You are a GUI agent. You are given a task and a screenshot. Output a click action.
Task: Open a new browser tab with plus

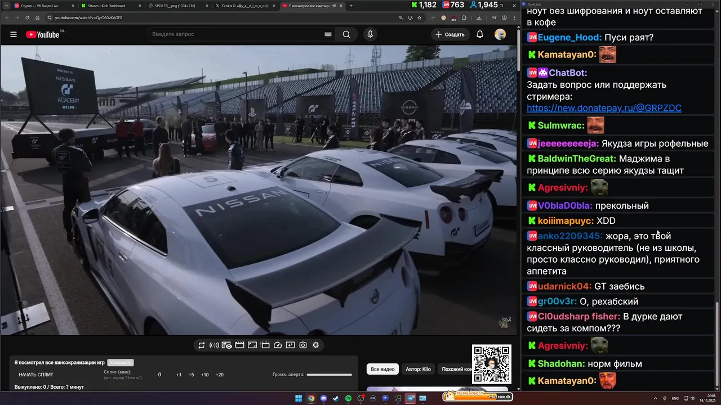(351, 6)
